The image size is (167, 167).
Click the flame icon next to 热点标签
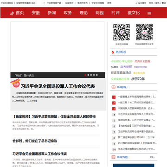(x=113, y=52)
